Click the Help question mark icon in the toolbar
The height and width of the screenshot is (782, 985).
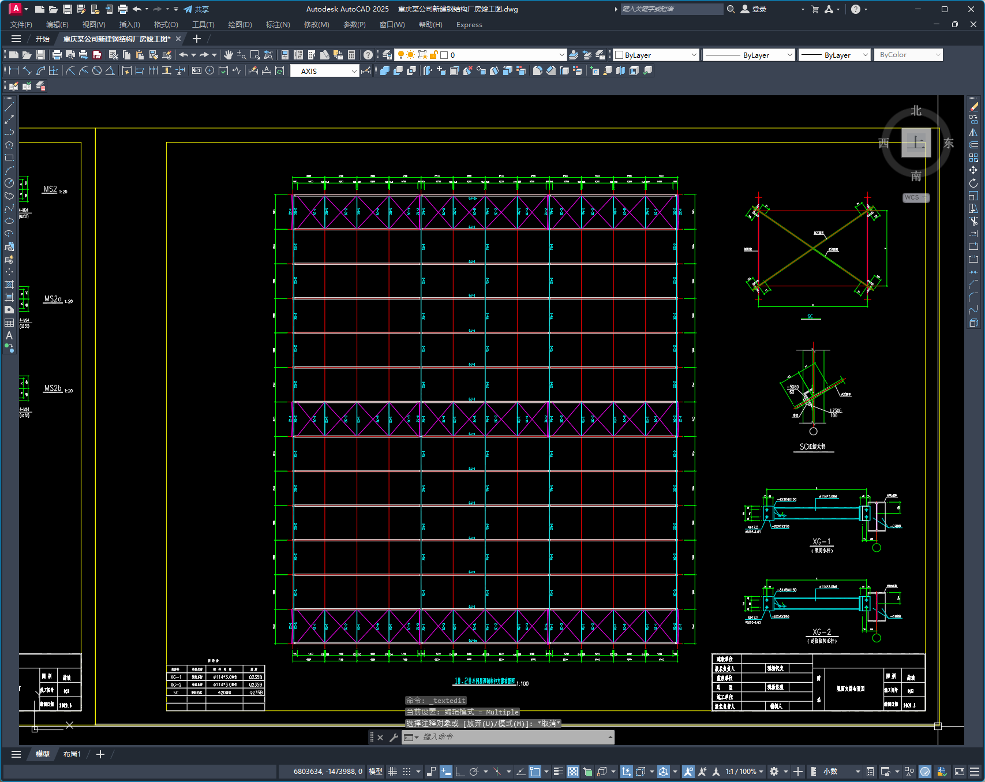[x=368, y=55]
